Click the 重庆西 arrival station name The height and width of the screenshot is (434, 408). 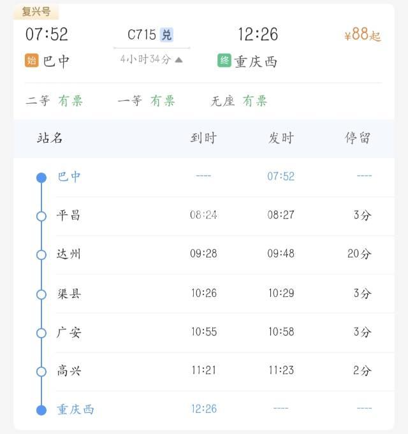click(256, 62)
